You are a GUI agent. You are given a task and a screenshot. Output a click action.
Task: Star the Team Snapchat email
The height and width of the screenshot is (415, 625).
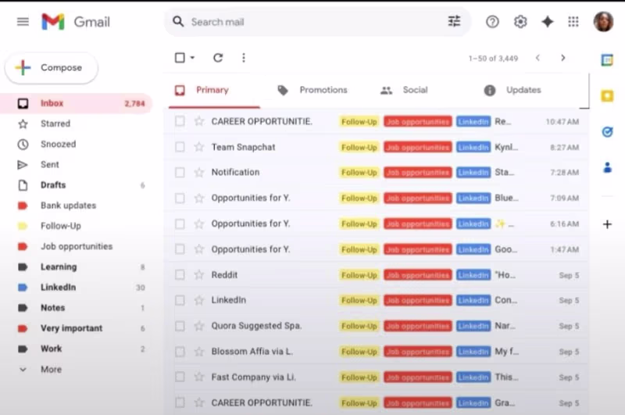pos(199,147)
